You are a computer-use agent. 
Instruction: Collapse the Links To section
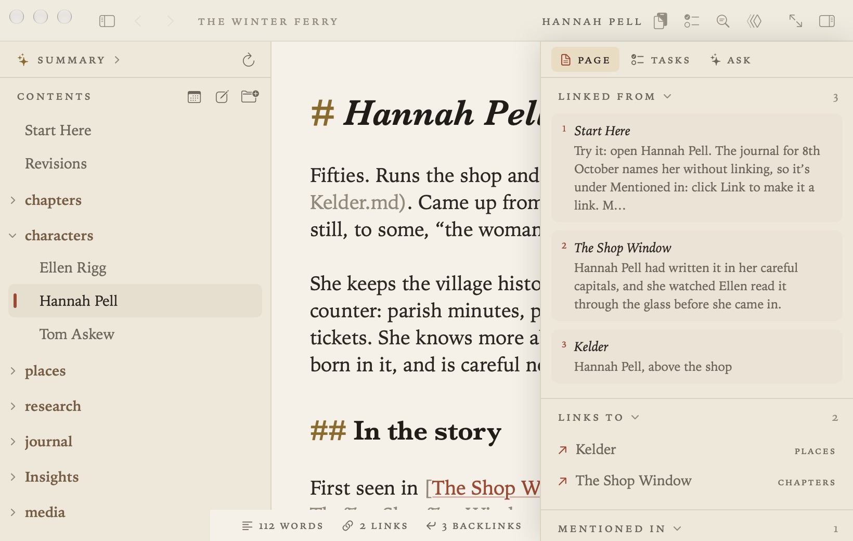[635, 417]
